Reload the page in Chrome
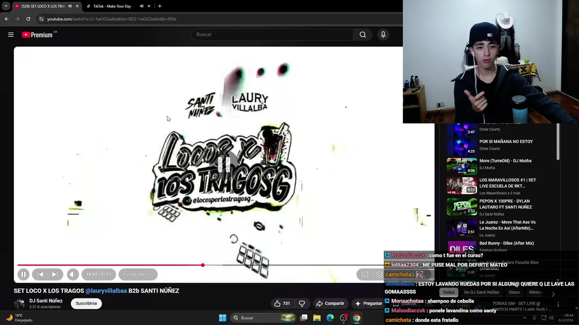579x325 pixels. pos(28,19)
